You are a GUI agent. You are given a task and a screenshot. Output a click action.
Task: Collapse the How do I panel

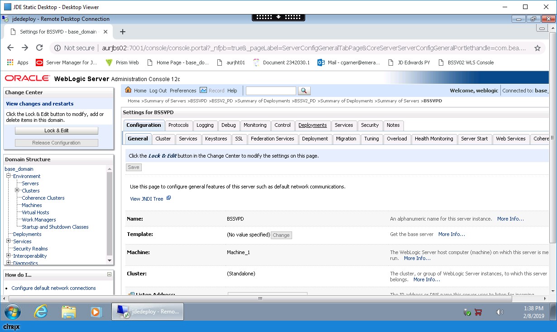pos(109,274)
